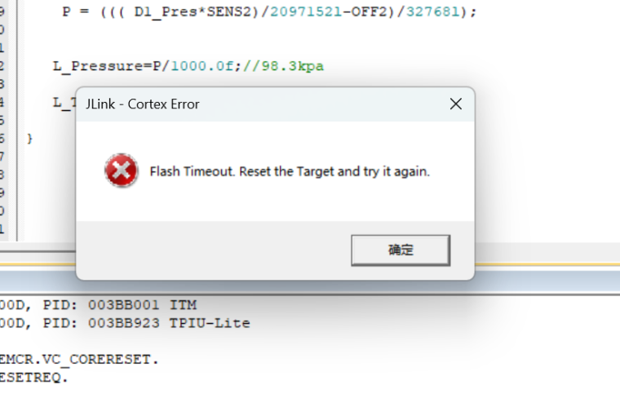
Task: Click the closing brace in the editor
Action: coord(29,139)
